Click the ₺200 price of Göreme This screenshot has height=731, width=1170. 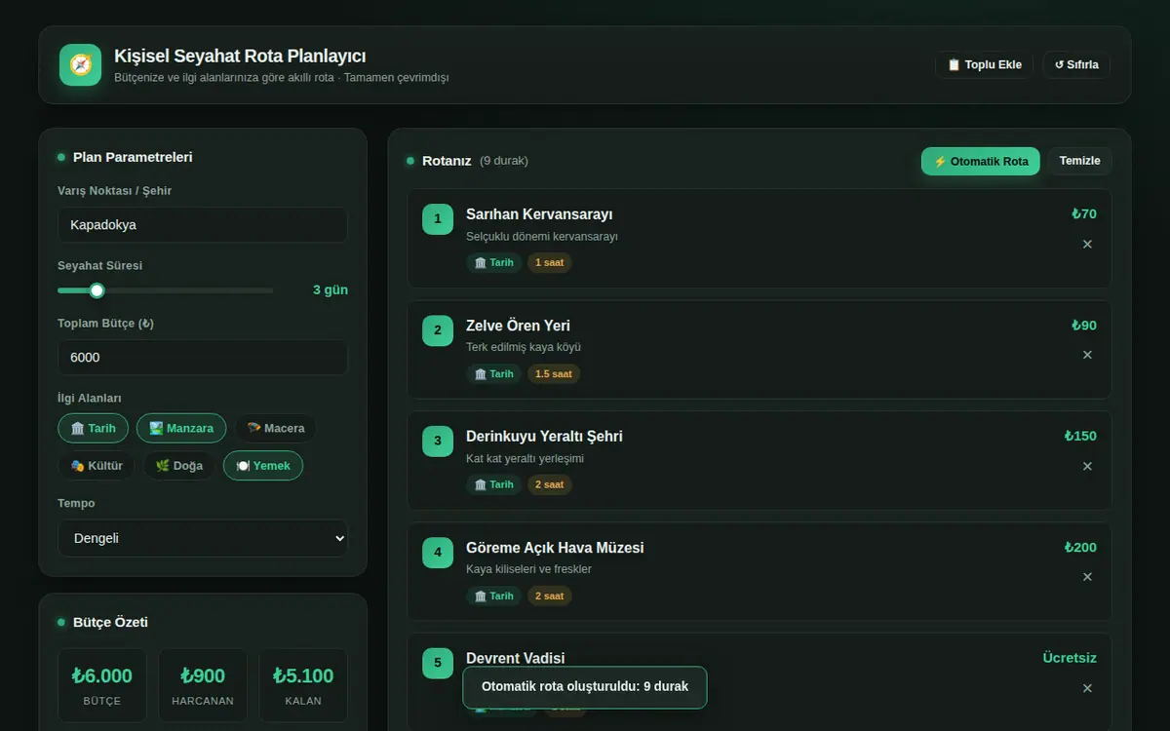(1080, 548)
